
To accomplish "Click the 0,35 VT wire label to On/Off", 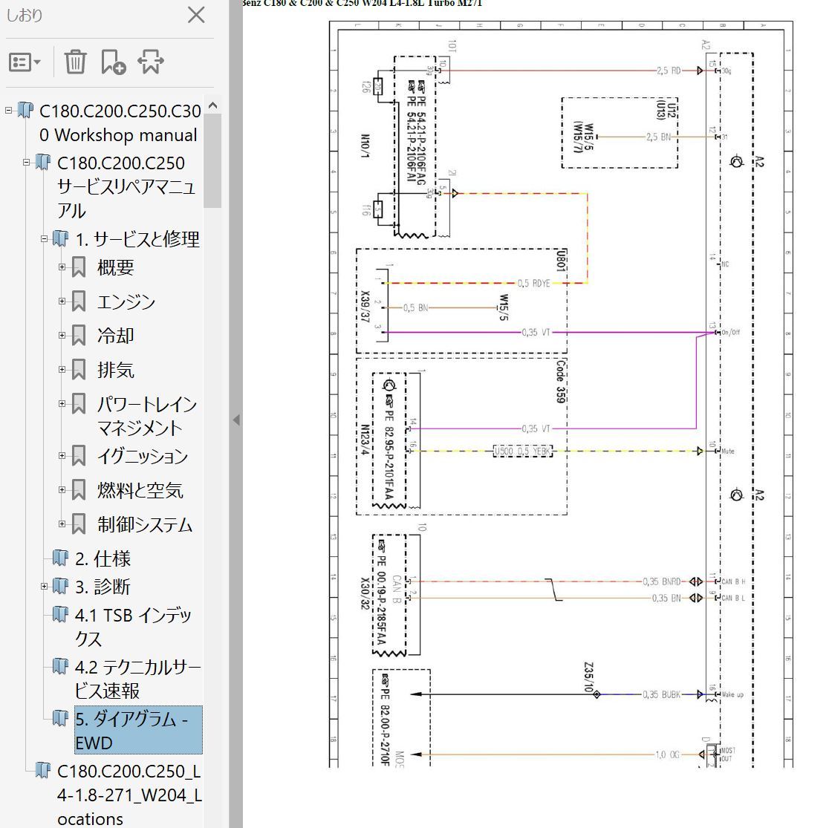I will pos(536,333).
